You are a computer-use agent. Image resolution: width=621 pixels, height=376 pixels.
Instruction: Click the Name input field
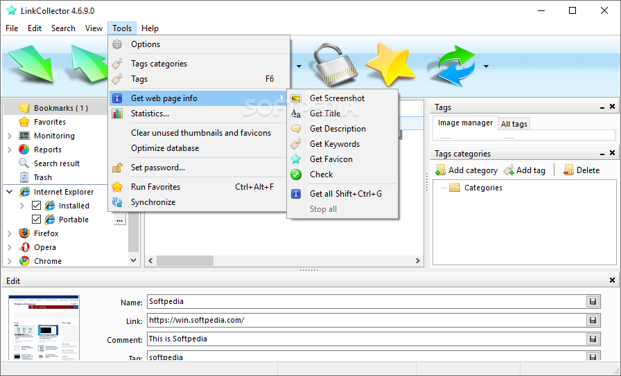tap(367, 302)
